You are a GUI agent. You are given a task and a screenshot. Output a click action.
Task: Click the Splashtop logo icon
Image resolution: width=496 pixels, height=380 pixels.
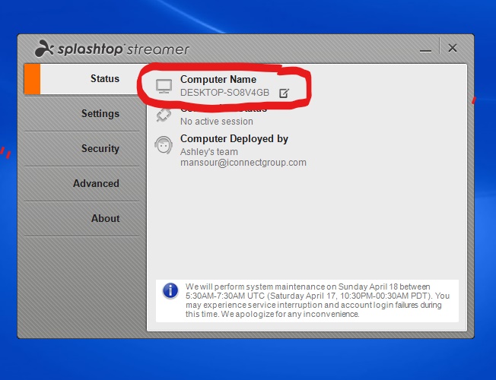click(x=43, y=49)
